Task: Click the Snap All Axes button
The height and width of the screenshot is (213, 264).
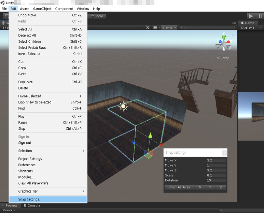Action: [180, 187]
